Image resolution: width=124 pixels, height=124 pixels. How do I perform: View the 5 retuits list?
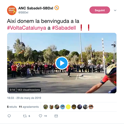[12, 107]
